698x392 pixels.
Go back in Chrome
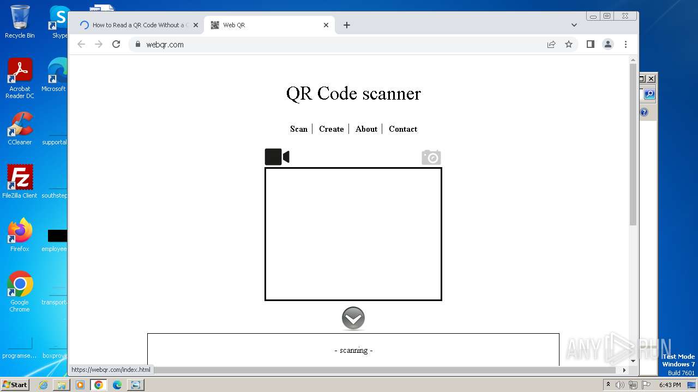[x=81, y=44]
